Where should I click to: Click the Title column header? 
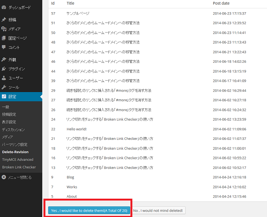point(70,3)
